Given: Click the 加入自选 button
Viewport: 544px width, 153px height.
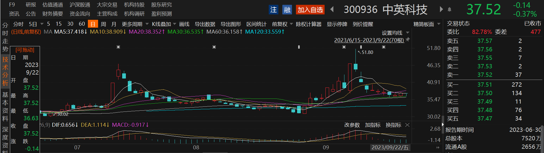Looking at the screenshot, I should tap(310, 10).
